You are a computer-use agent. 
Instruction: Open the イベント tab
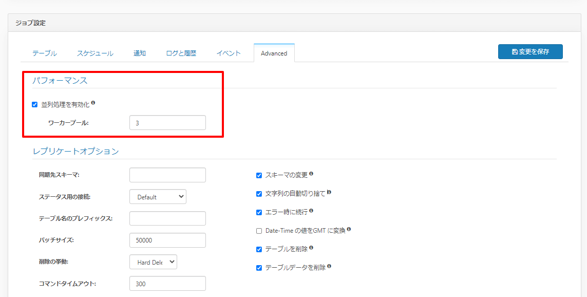pos(229,53)
